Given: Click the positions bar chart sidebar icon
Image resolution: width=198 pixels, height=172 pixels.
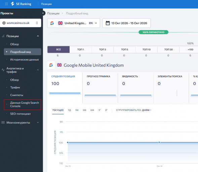Looking at the screenshot, I should point(3,36).
